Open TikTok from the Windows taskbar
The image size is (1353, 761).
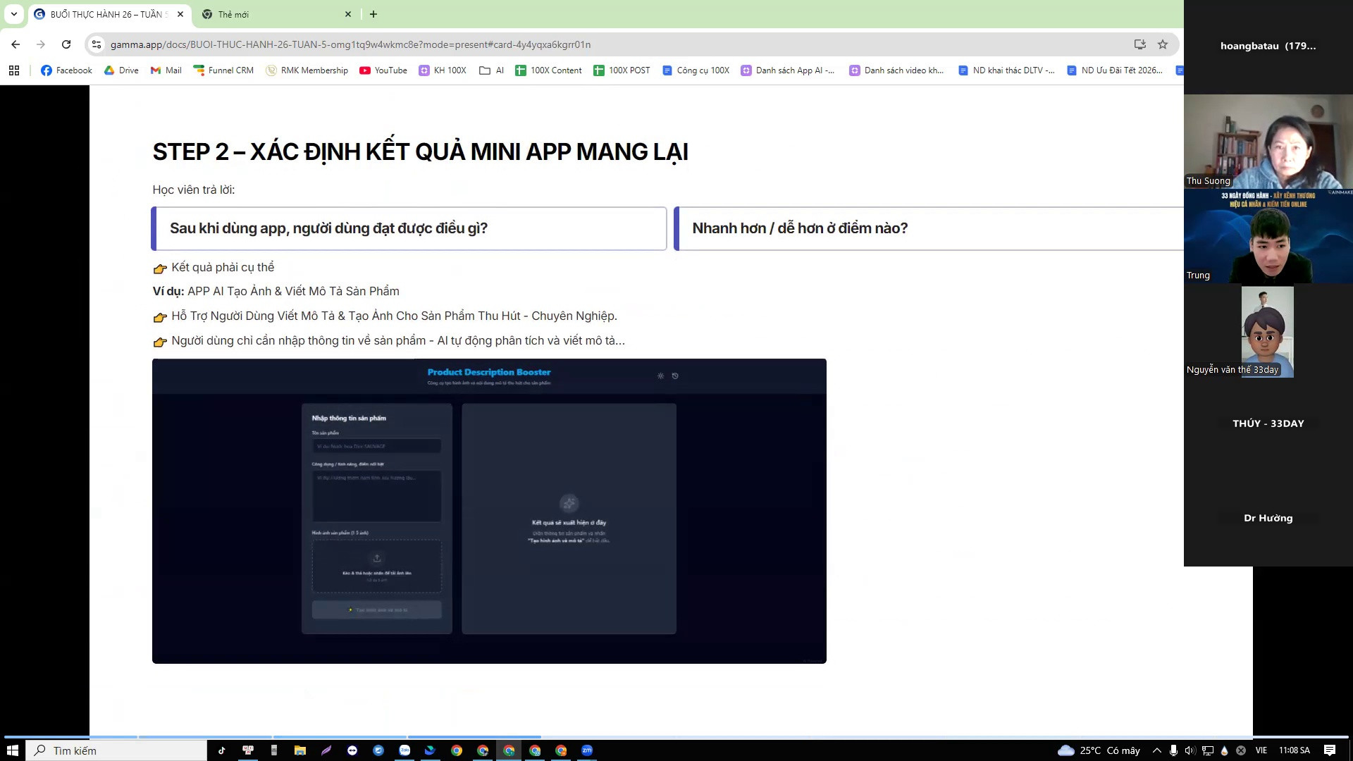click(x=221, y=750)
